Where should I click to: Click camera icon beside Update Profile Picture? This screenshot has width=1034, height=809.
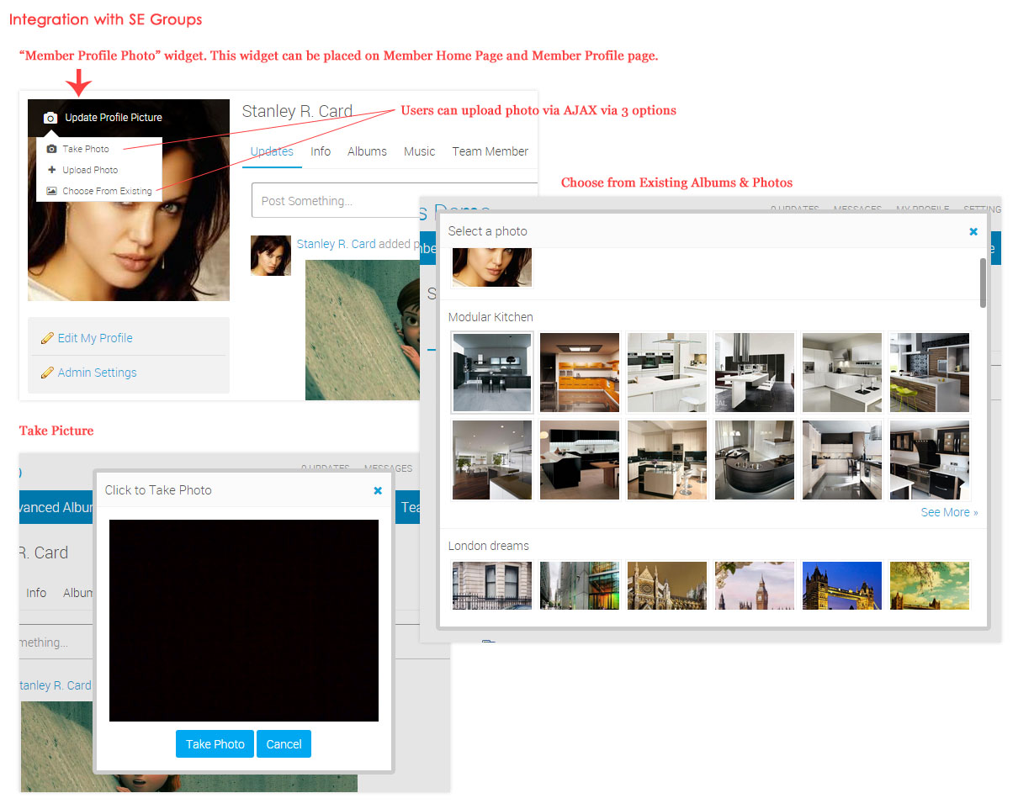(x=50, y=118)
